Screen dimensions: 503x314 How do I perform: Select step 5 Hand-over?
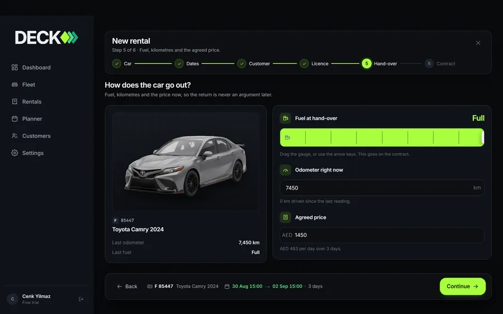click(x=379, y=64)
